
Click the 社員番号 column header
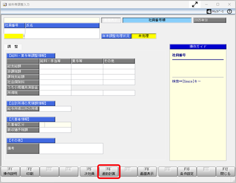[15, 25]
